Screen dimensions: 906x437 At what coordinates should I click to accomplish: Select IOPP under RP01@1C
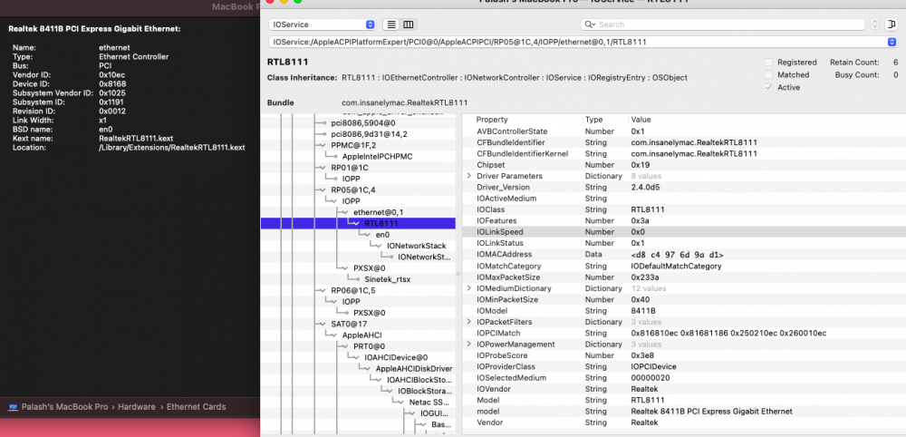(351, 179)
